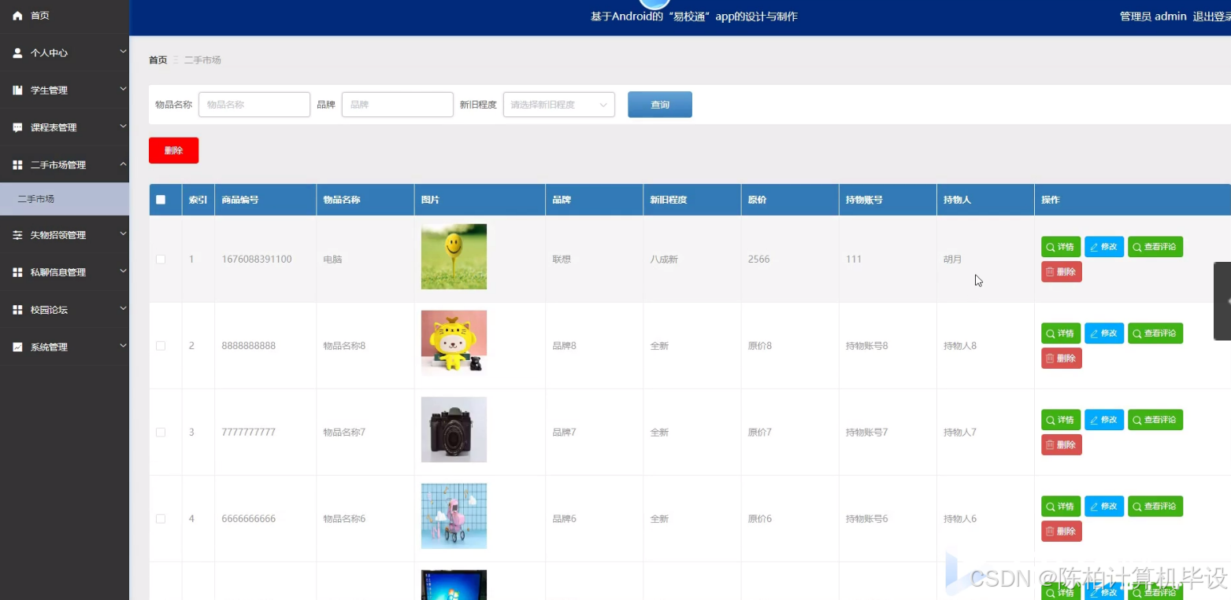Collapse the 二手市场管理 chevron

coord(123,164)
